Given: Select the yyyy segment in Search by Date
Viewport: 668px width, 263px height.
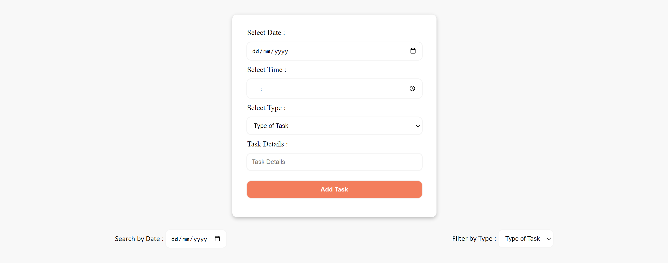Looking at the screenshot, I should tap(200, 239).
